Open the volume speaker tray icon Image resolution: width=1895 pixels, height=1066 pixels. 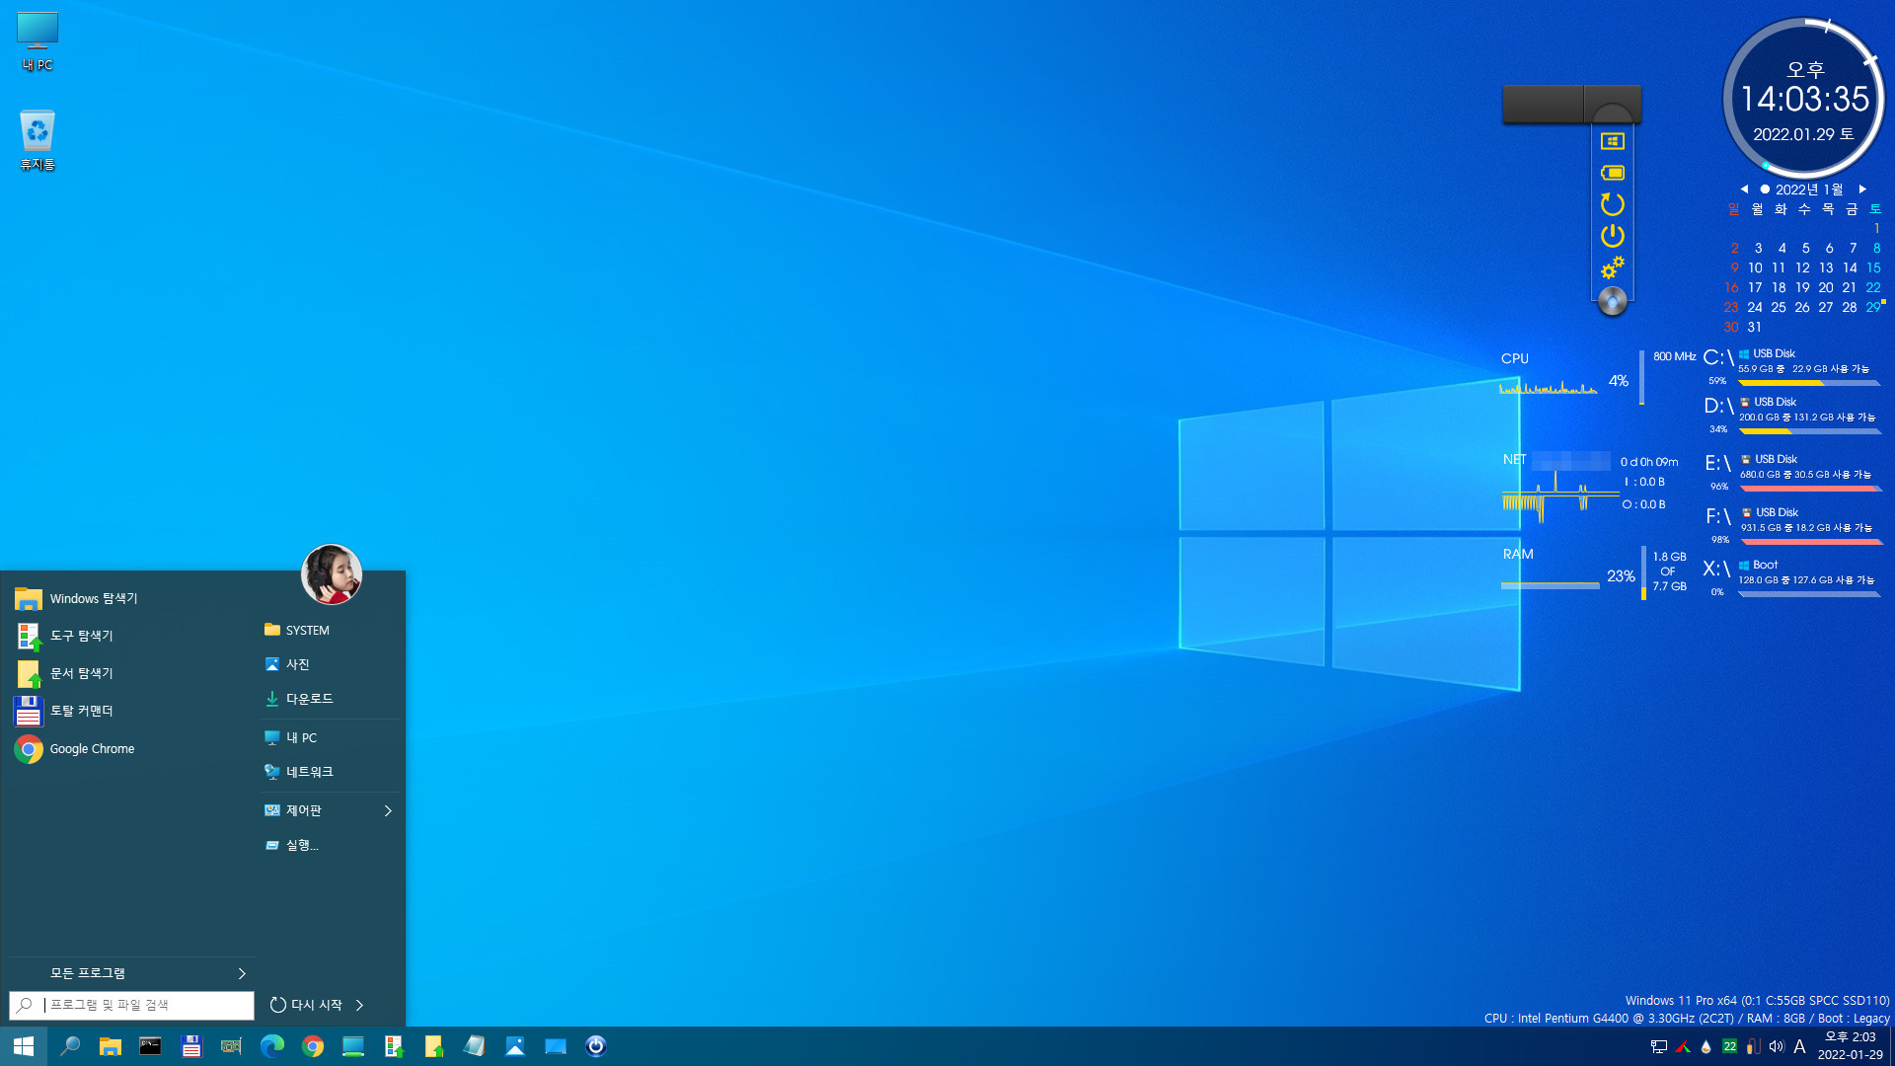[x=1777, y=1046]
